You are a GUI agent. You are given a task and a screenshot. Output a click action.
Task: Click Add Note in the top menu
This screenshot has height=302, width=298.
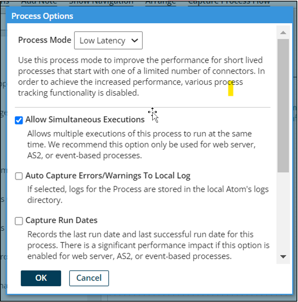click(39, 3)
